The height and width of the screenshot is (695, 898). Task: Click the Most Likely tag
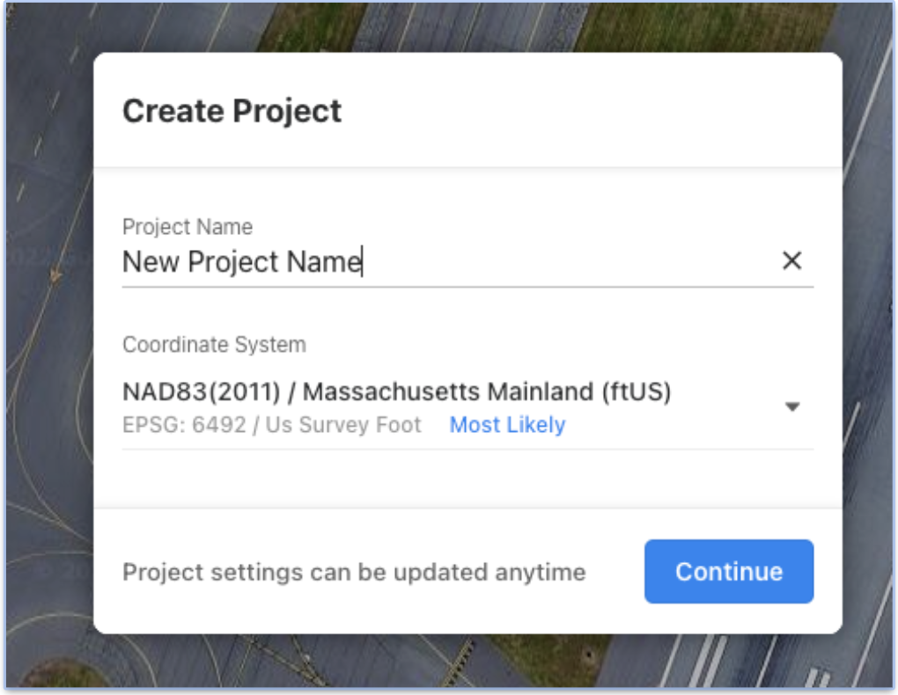click(x=507, y=425)
